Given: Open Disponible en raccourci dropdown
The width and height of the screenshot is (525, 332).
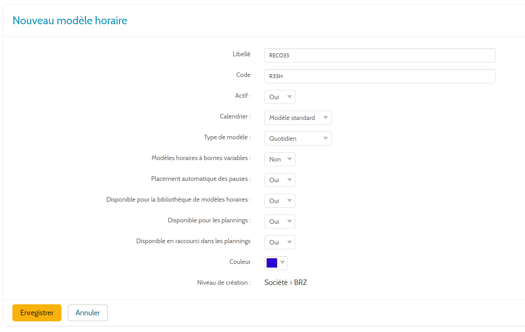Looking at the screenshot, I should click(x=279, y=242).
